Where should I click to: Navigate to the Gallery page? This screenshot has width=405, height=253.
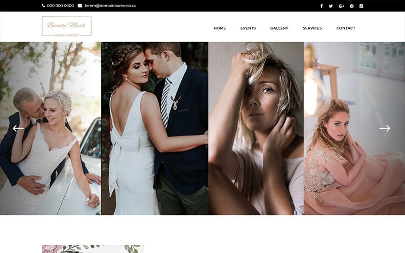(279, 28)
